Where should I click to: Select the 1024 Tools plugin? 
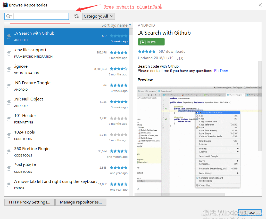click(67, 135)
